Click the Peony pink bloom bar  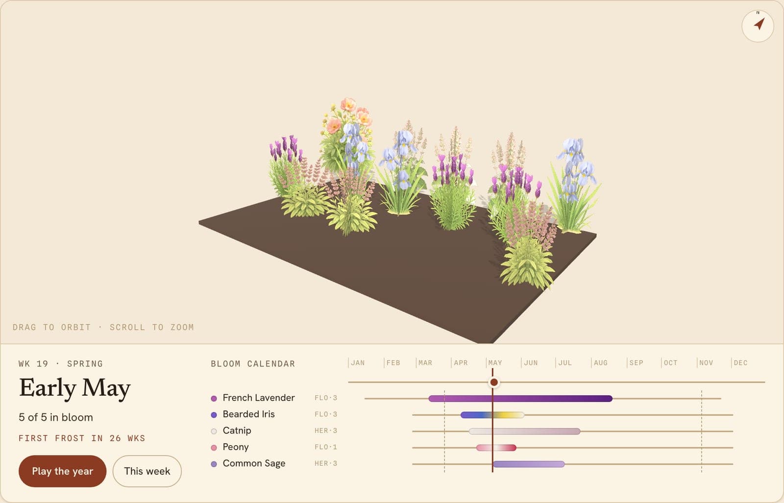tap(496, 448)
